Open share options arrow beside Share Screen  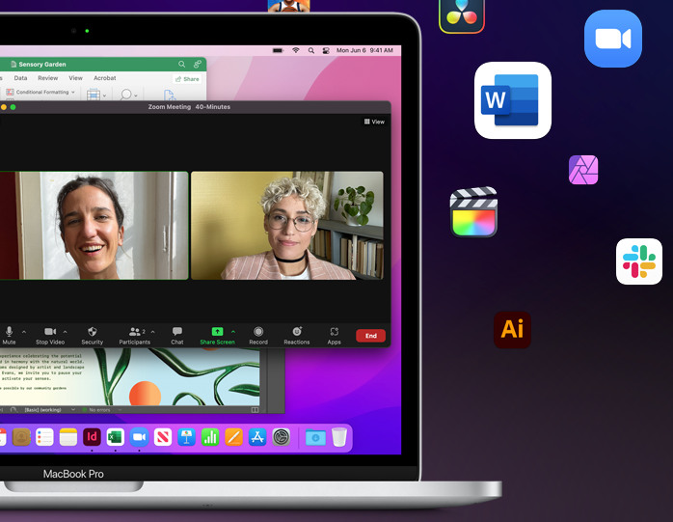233,332
